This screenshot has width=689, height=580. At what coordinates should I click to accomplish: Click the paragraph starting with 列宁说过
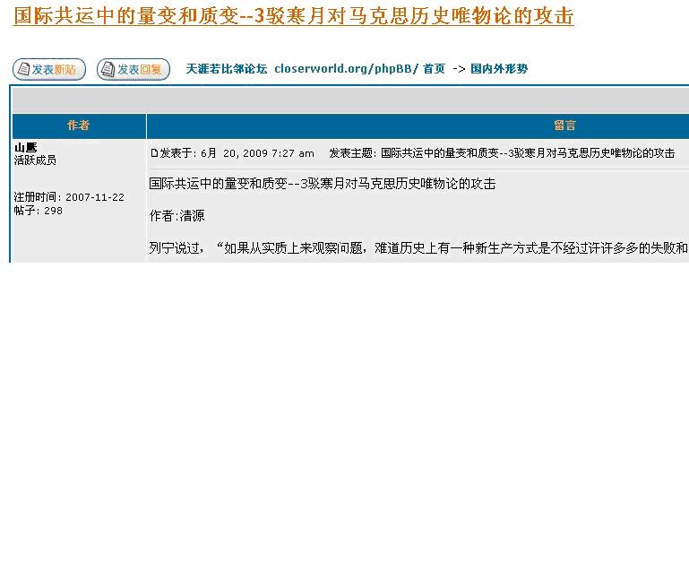[x=418, y=247]
